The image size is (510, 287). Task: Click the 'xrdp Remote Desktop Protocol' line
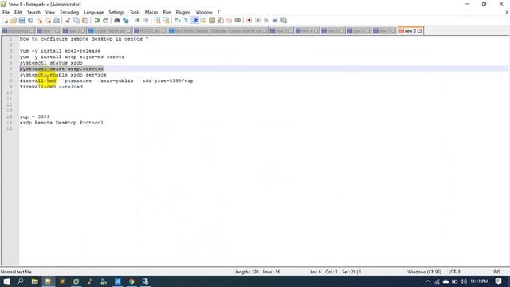click(x=61, y=123)
